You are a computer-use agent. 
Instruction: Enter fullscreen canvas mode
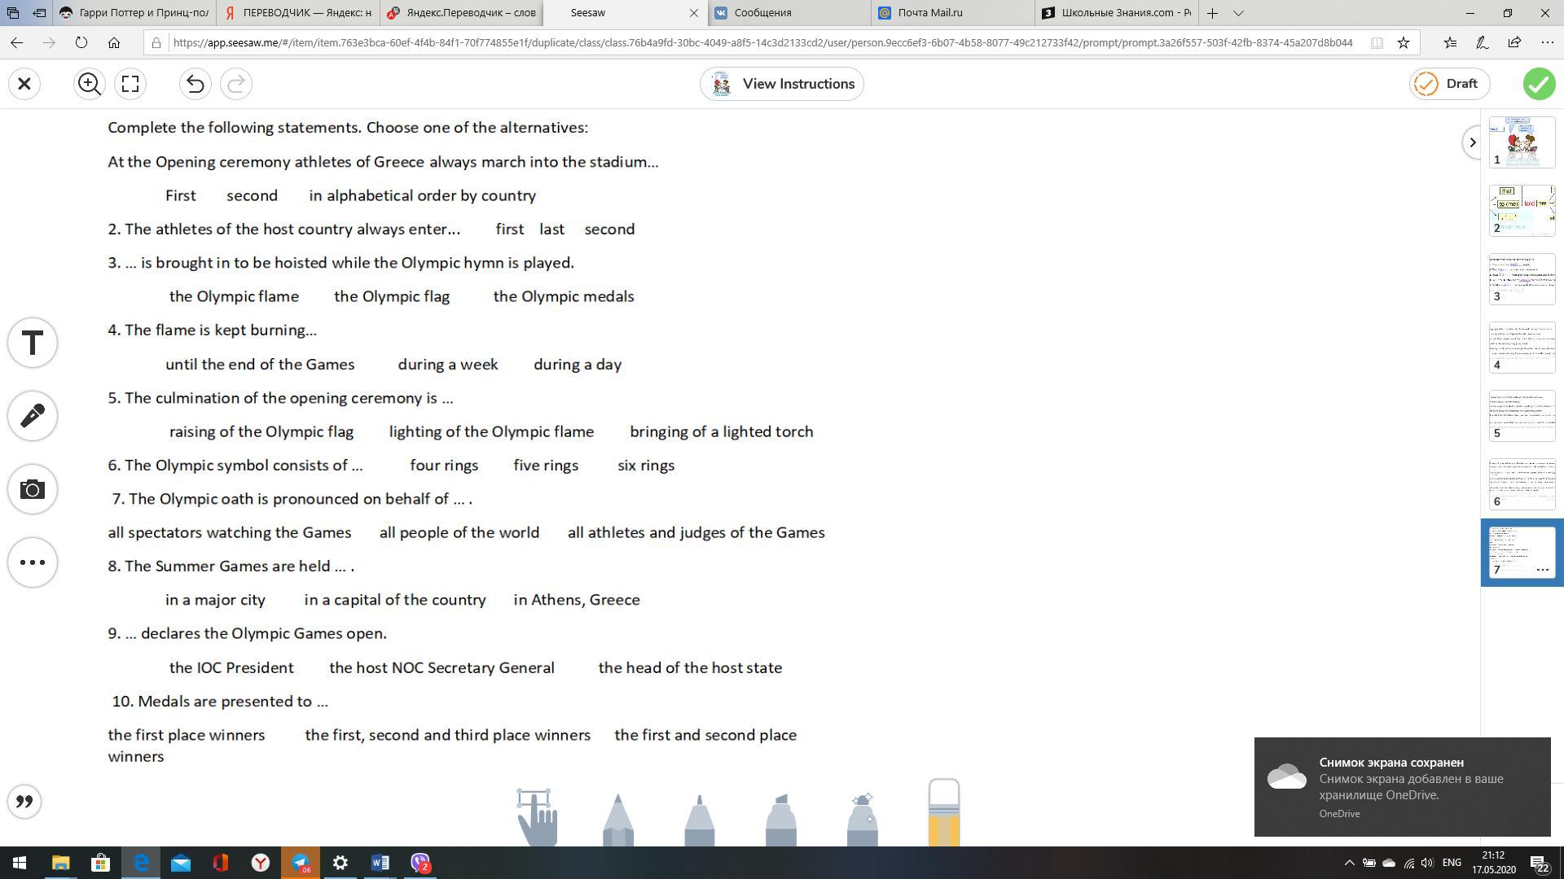(130, 84)
